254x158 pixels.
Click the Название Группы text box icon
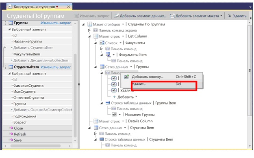pyautogui.click(x=114, y=114)
